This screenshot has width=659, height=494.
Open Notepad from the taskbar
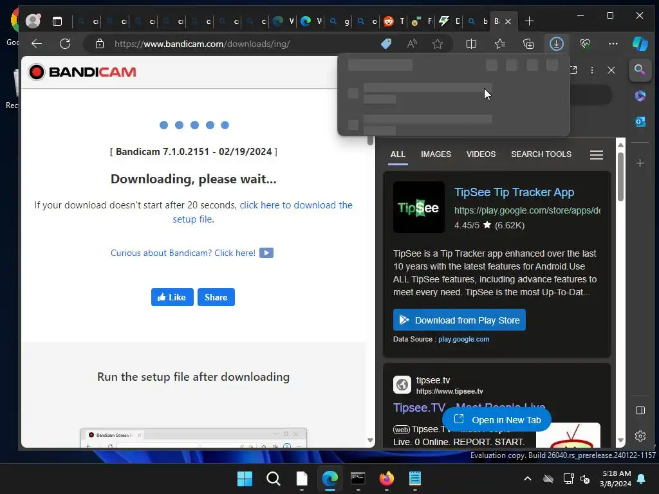(415, 478)
